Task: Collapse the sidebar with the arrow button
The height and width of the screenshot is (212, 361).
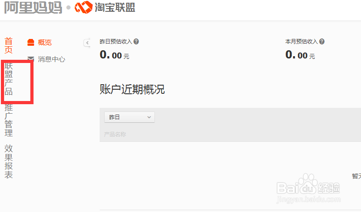Action: 87,43
